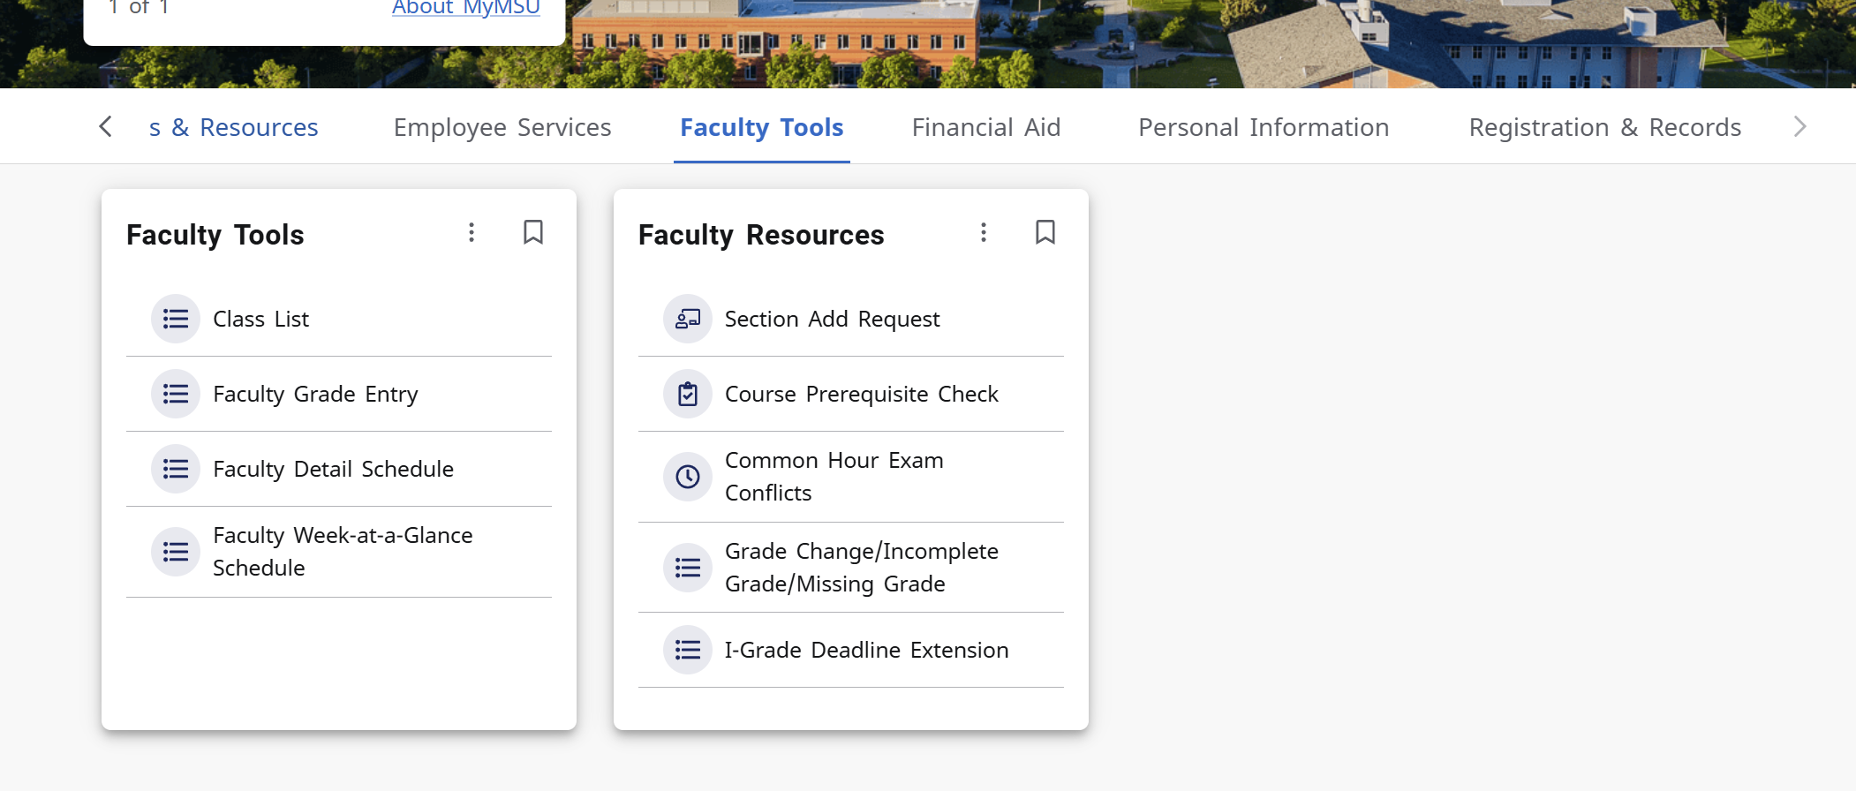Click the ID-card icon beside Section Add Request
This screenshot has height=791, width=1856.
click(x=687, y=319)
